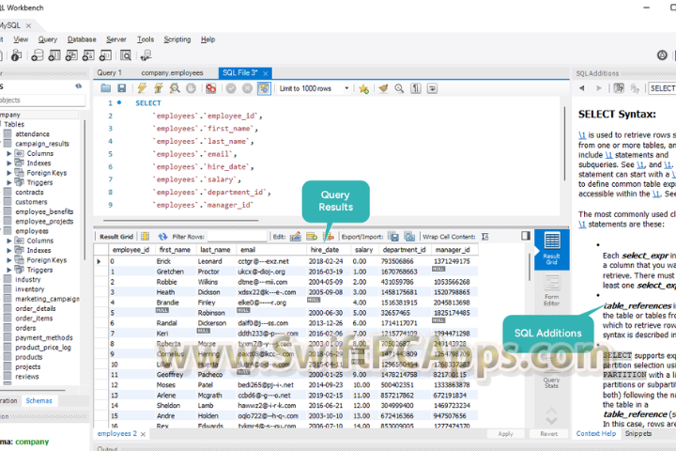Go back in SQL Additions help
This screenshot has height=451, width=676.
point(582,88)
